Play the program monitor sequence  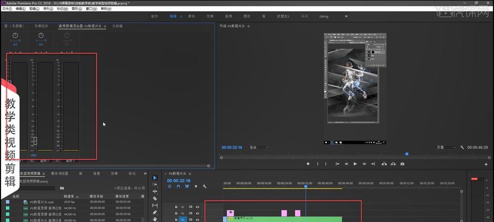click(356, 164)
